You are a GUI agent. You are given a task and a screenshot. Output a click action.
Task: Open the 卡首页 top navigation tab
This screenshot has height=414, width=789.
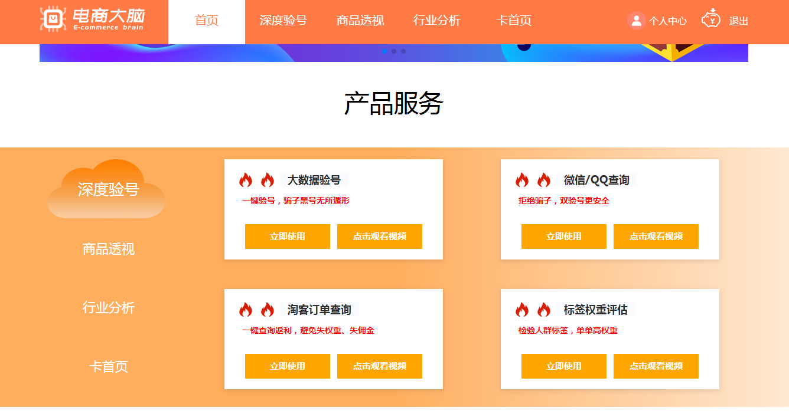(514, 21)
